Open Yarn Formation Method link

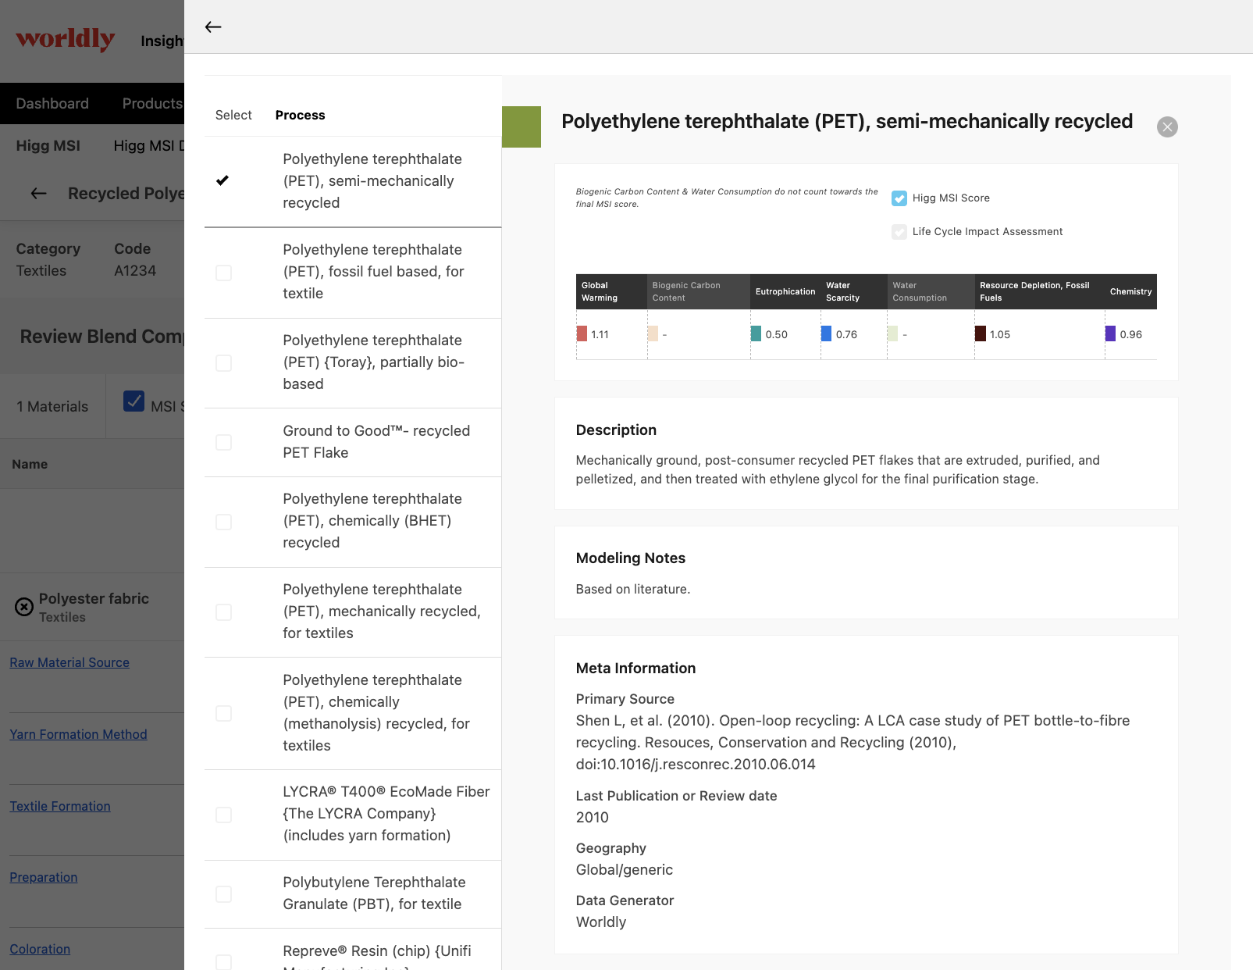point(78,735)
